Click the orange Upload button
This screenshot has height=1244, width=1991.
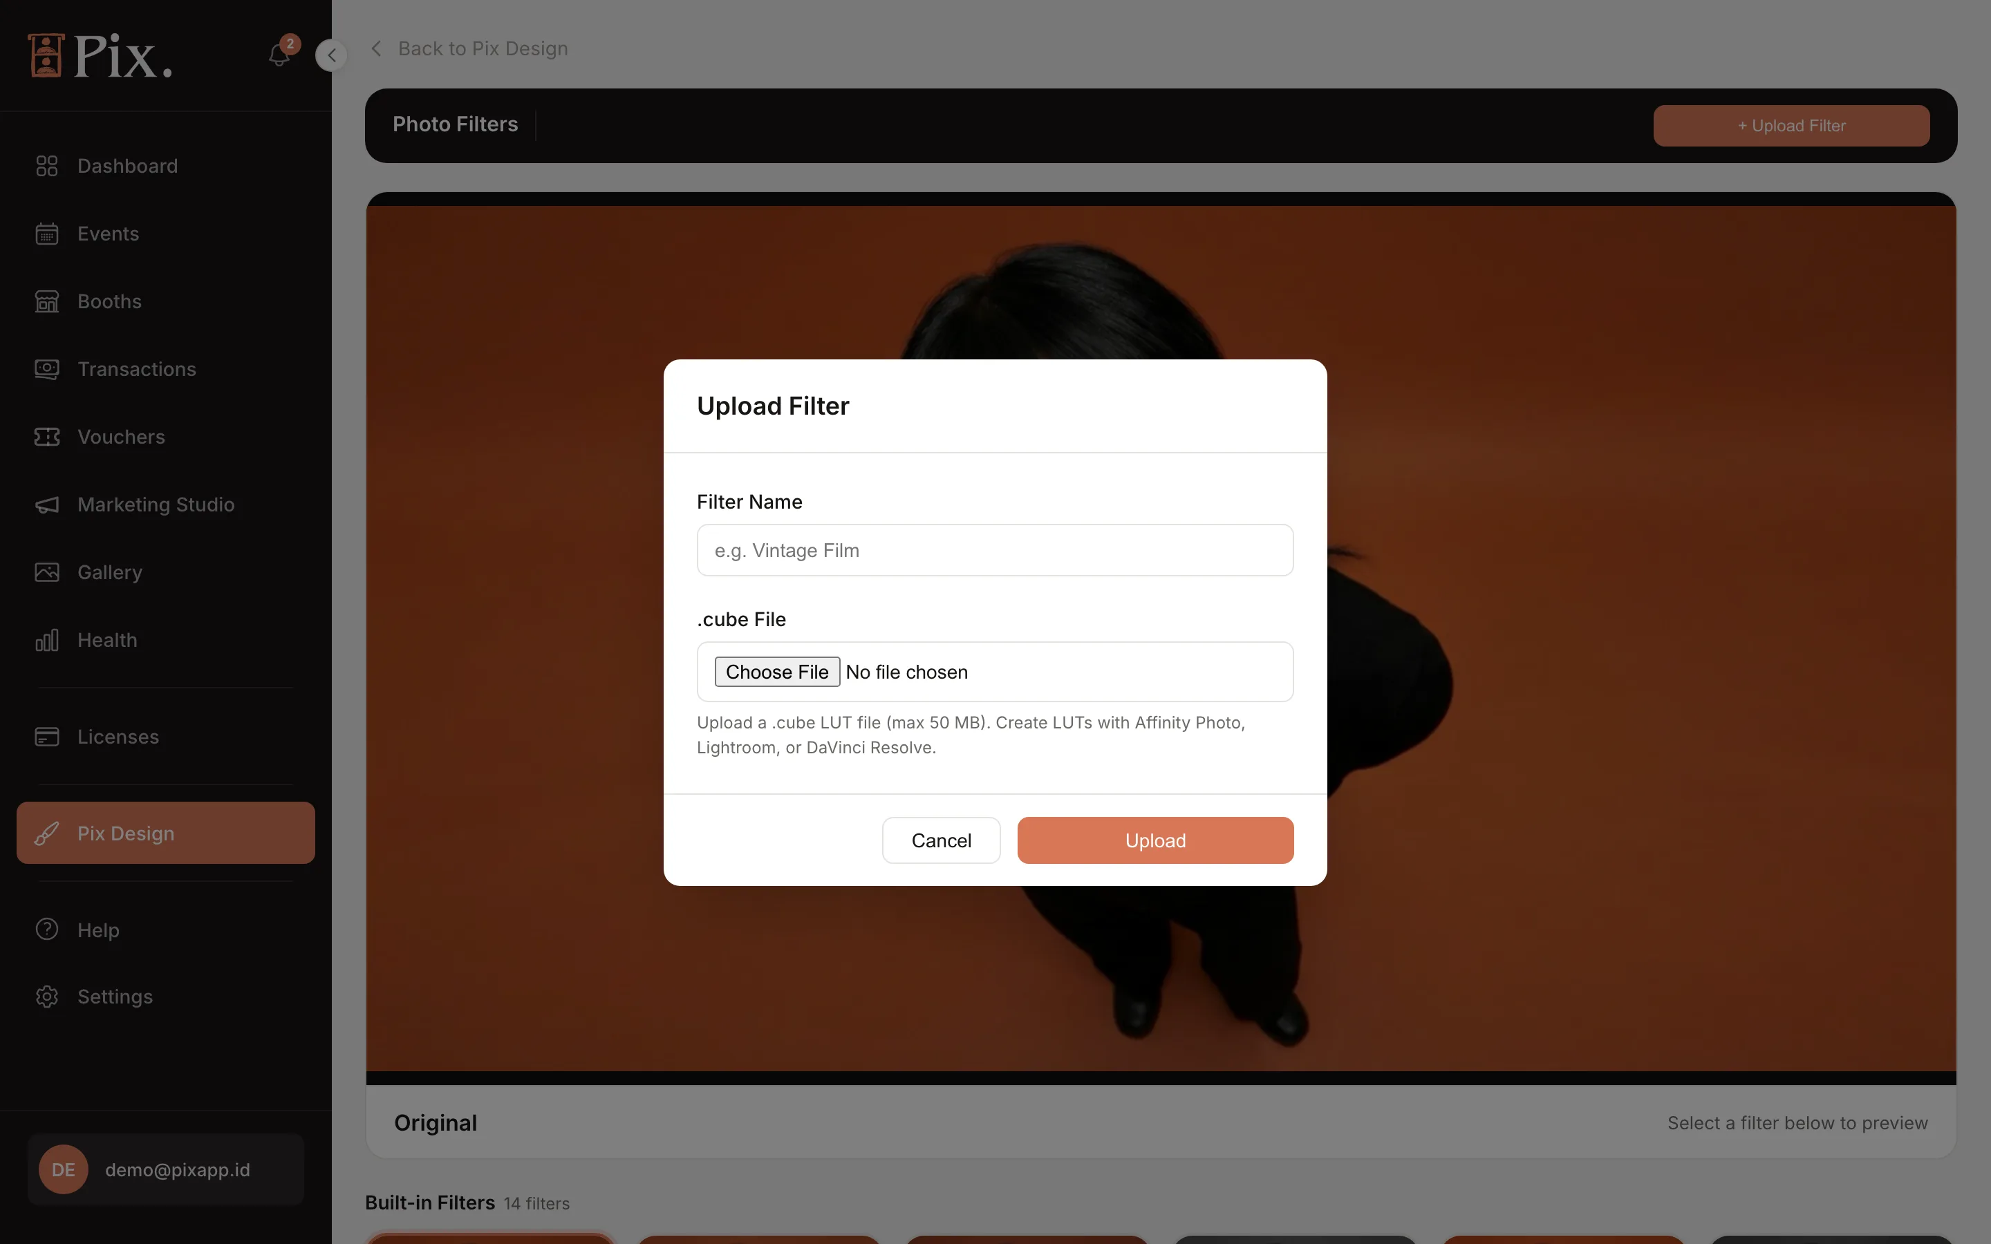[x=1155, y=840]
